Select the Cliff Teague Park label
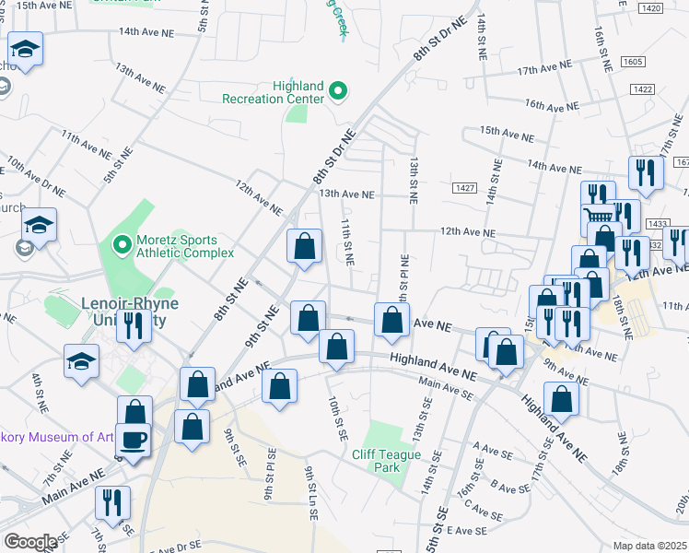The image size is (689, 553). pyautogui.click(x=386, y=461)
